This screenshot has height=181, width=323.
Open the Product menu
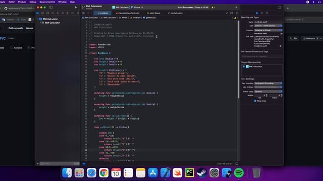pos(22,2)
